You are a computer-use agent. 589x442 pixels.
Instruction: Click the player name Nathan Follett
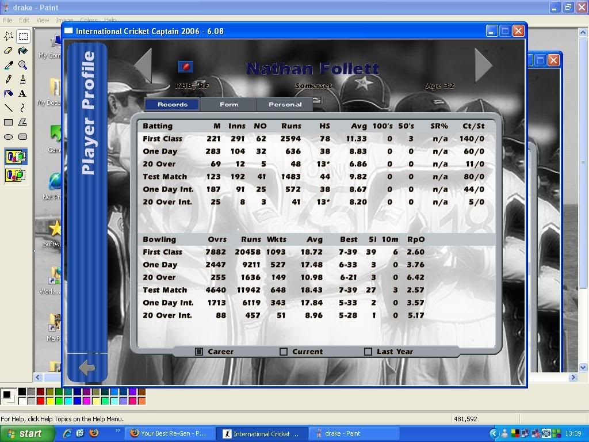click(x=312, y=69)
